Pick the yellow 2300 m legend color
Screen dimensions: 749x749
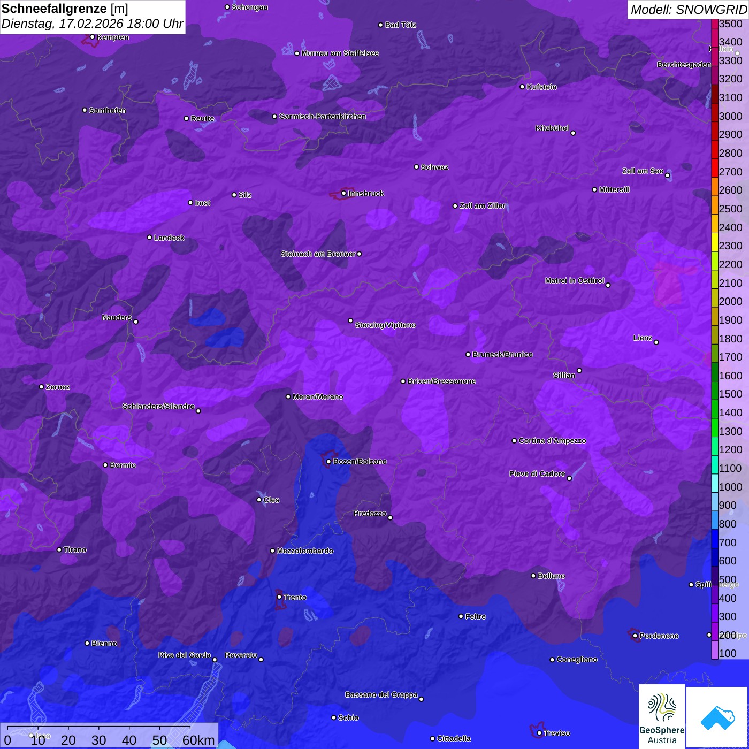coord(715,242)
